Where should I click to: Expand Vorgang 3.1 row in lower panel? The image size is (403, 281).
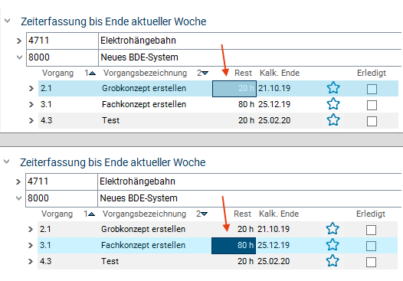tap(31, 245)
